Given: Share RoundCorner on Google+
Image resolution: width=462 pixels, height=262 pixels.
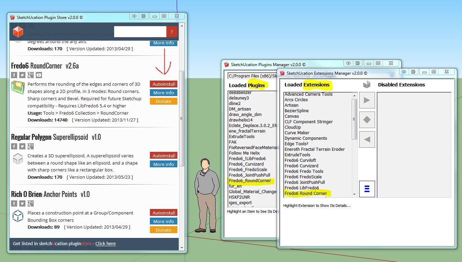Looking at the screenshot, I should coord(31,75).
